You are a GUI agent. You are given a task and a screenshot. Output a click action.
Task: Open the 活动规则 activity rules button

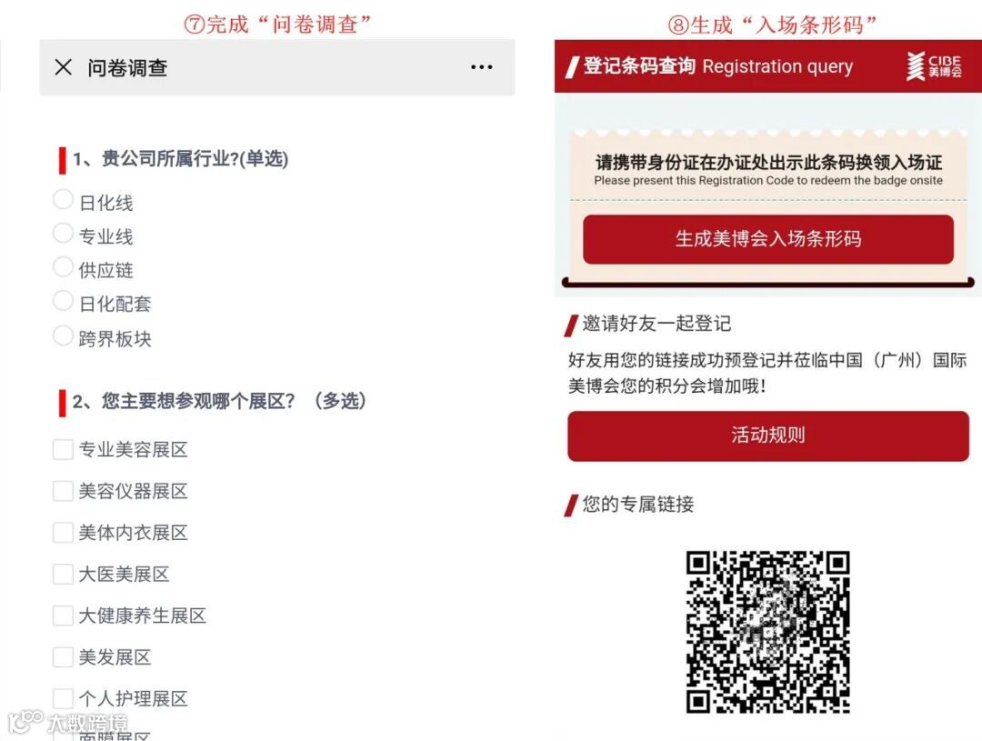click(x=767, y=436)
